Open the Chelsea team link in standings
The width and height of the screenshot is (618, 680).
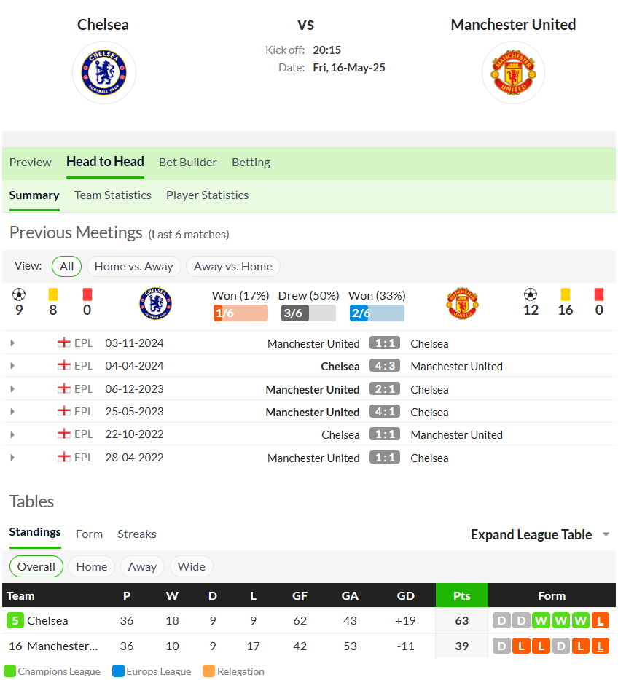pos(47,620)
